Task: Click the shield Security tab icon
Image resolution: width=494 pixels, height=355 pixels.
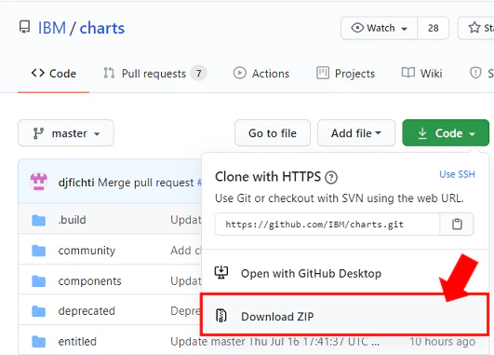Action: [x=475, y=73]
